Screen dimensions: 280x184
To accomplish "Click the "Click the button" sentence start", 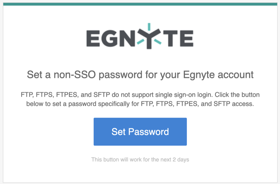I will point(237,95).
